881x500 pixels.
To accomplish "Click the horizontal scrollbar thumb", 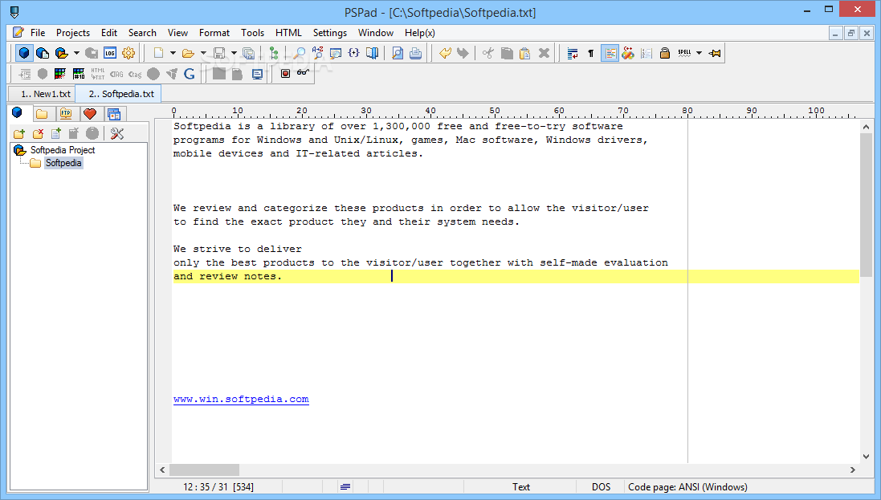I will point(204,470).
